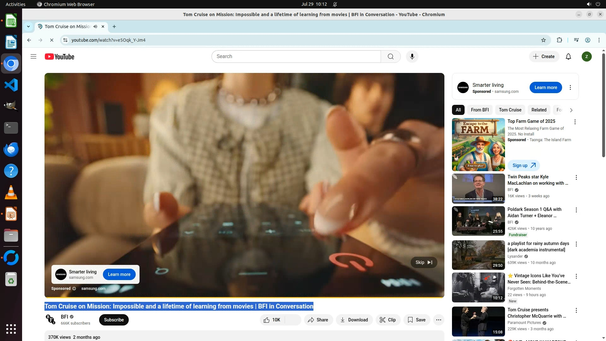Mute tab audio via speaker icon
Viewport: 606px width, 341px height.
pos(95,27)
